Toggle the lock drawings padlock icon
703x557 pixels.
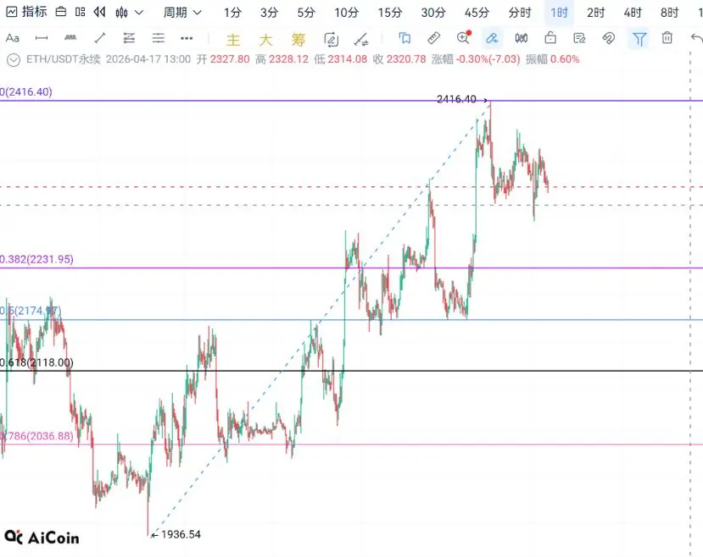point(550,38)
